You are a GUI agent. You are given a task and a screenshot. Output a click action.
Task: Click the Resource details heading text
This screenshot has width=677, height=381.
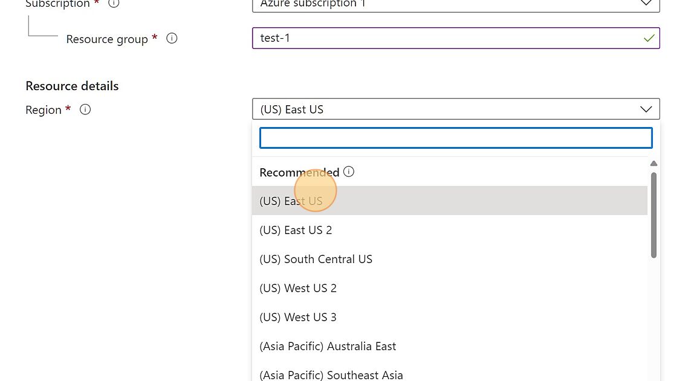pos(72,86)
